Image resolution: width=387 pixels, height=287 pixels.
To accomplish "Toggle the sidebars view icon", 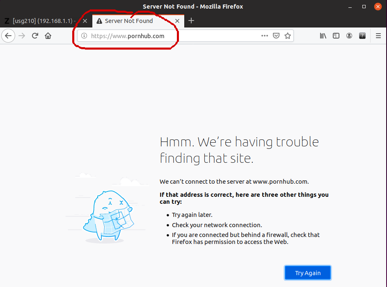I will (336, 36).
